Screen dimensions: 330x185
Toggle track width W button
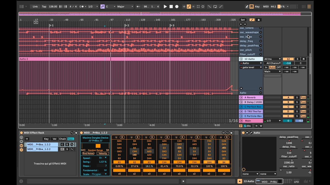261,126
